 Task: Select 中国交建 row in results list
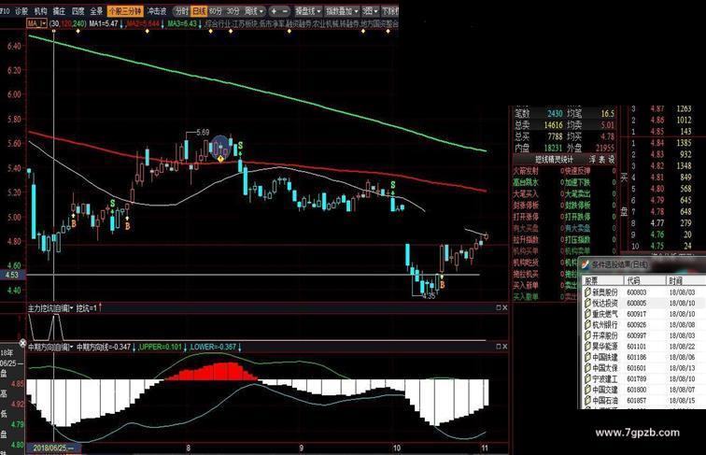643,390
